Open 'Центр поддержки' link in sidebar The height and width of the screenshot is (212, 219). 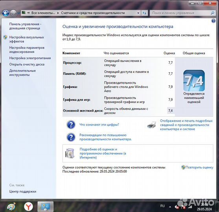(x=23, y=192)
